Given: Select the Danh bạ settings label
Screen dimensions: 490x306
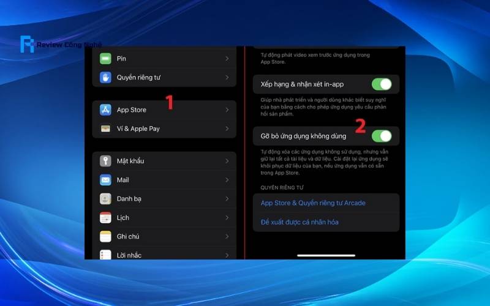Looking at the screenshot, I should pyautogui.click(x=129, y=199).
